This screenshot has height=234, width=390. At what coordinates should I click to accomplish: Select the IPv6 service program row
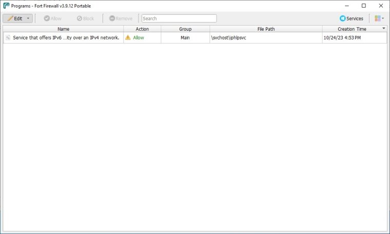point(66,38)
